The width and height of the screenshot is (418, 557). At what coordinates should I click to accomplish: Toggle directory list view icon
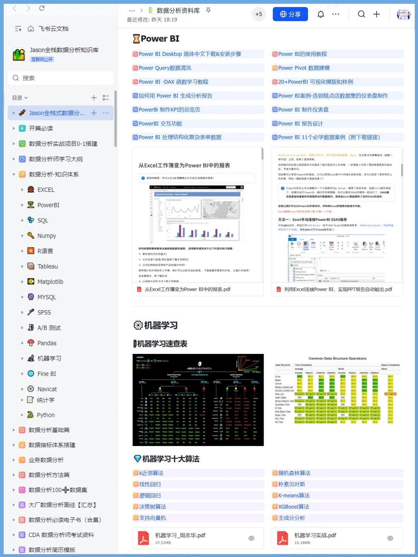(x=106, y=98)
